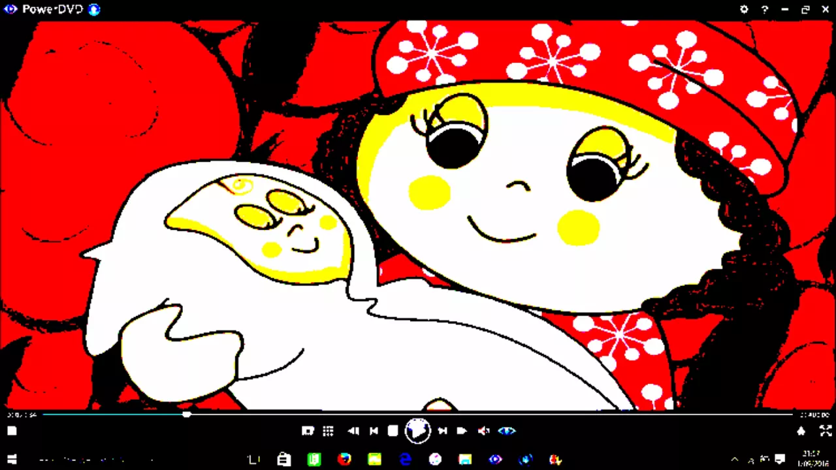Open the round white taskbar app

pyautogui.click(x=435, y=460)
